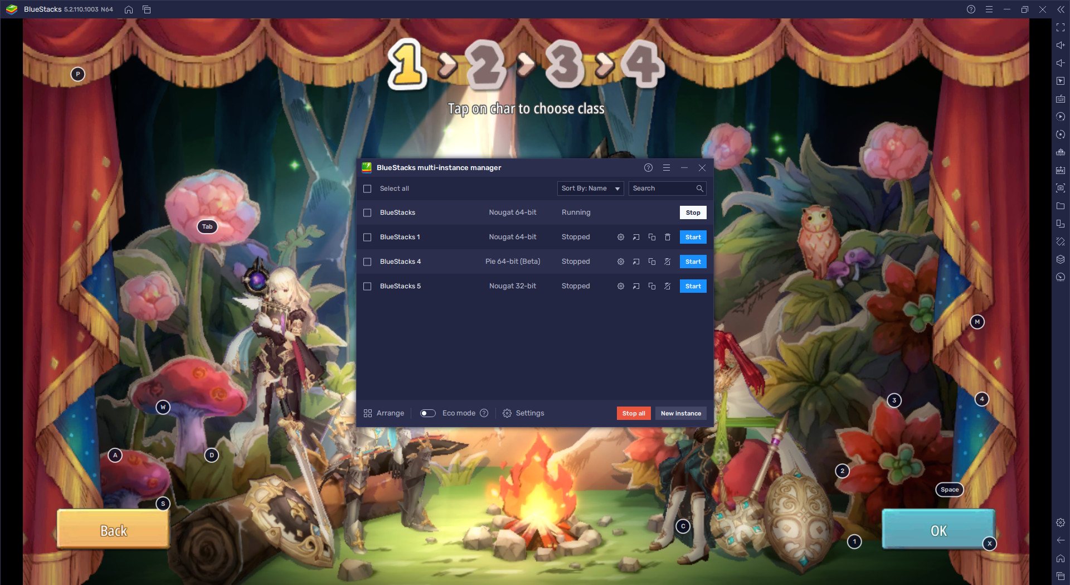The height and width of the screenshot is (585, 1070).
Task: Open BlueStacks home icon in title bar
Action: (x=129, y=9)
